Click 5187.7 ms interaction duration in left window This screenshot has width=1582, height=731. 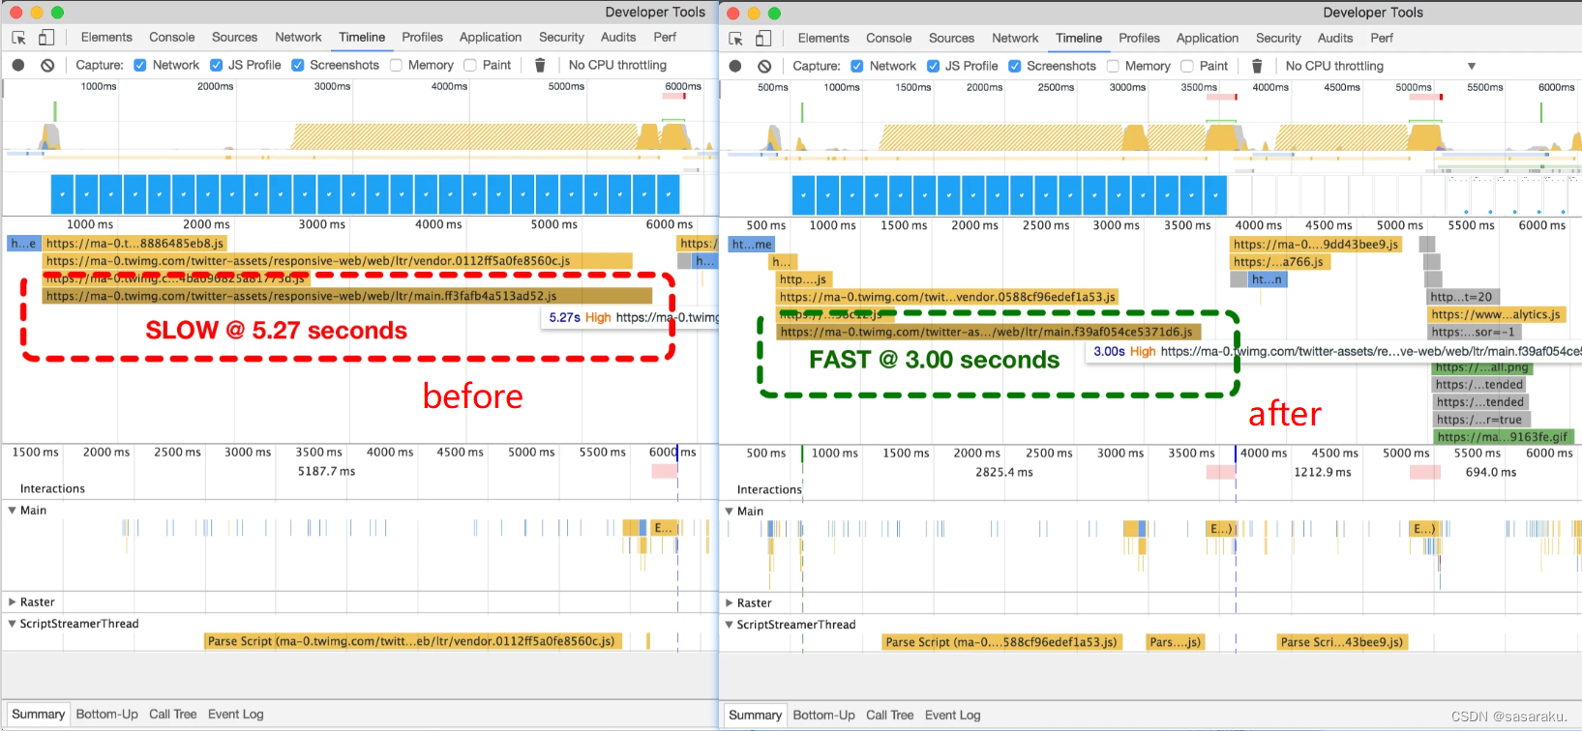tap(327, 471)
